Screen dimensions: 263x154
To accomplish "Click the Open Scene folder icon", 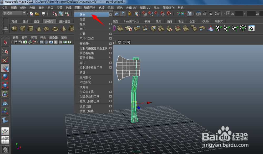I will 37,14.
